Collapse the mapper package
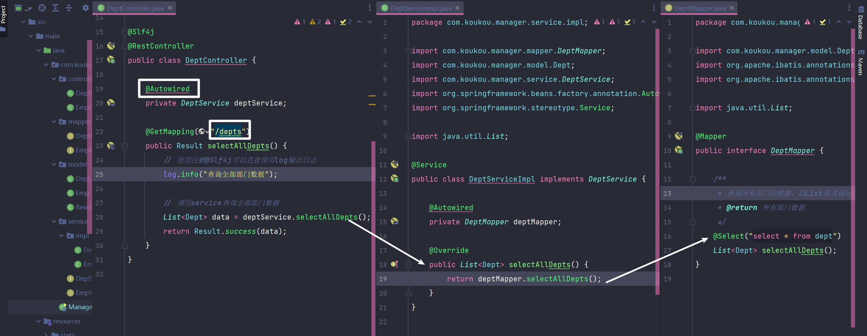This screenshot has width=867, height=336. pos(54,122)
